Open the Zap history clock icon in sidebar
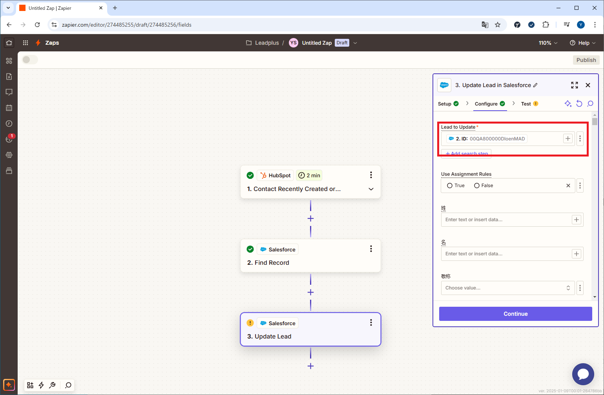 [9, 124]
